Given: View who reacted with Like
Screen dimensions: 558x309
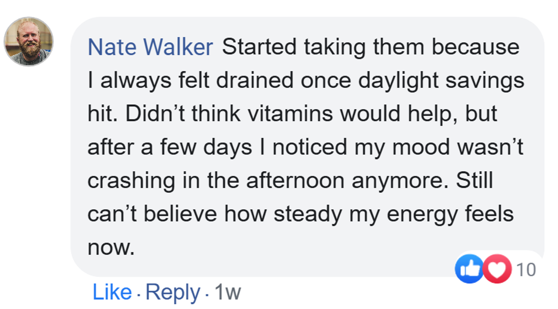Looking at the screenshot, I should tap(469, 269).
